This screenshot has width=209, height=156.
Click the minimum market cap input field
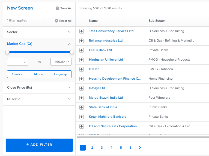tap(17, 62)
